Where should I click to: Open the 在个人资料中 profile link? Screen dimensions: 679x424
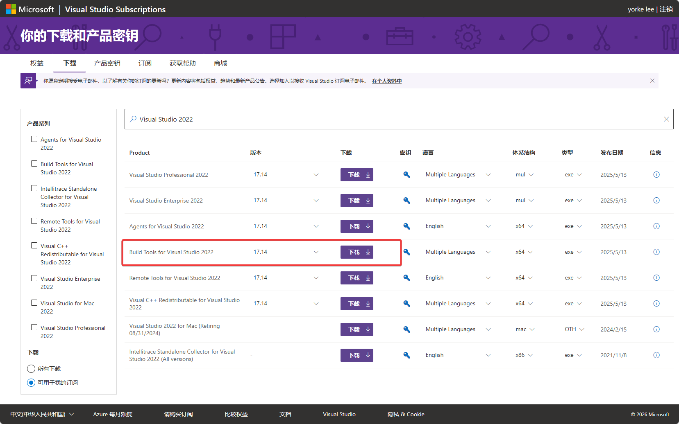[387, 81]
